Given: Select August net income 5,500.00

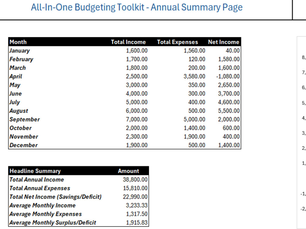Looking at the screenshot, I should 229,111.
